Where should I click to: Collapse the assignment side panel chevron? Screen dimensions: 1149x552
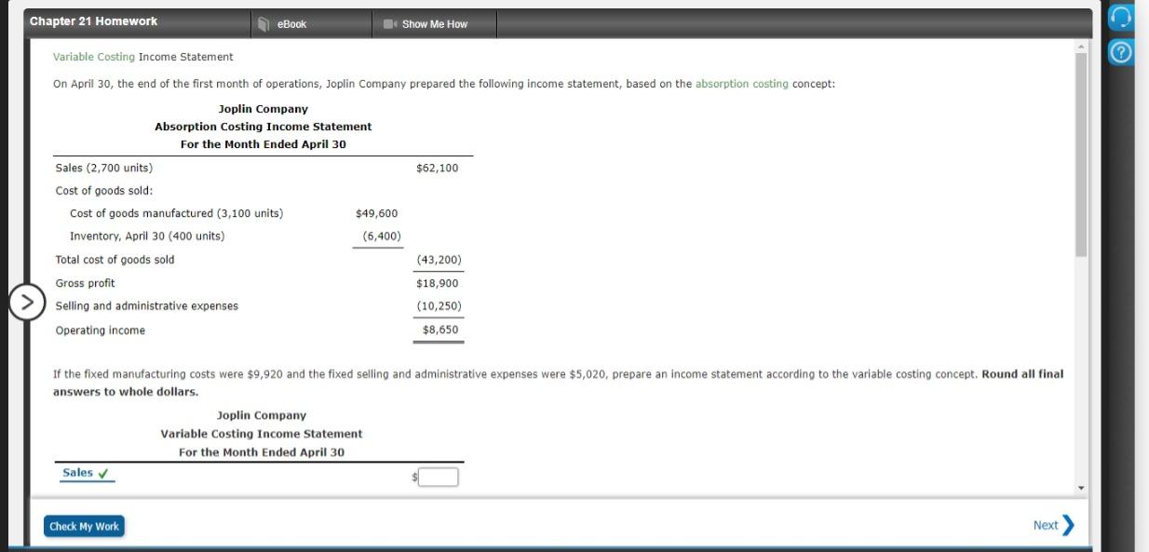[28, 303]
